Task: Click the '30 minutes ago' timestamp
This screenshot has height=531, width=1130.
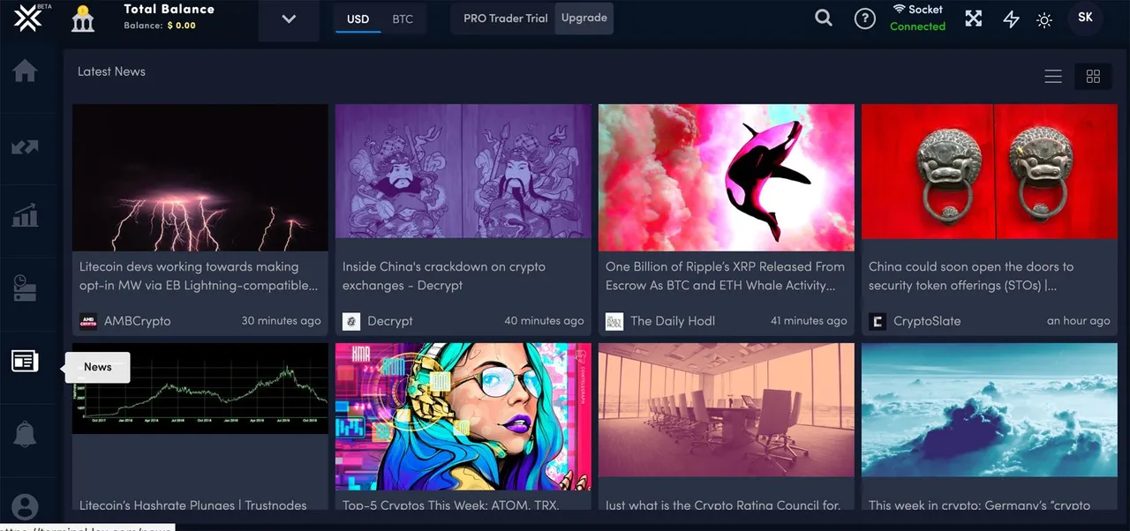Action: pyautogui.click(x=282, y=321)
